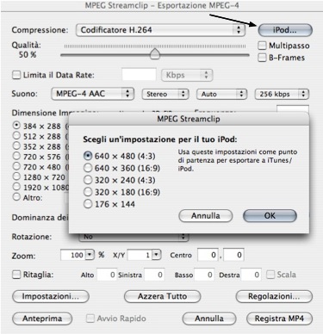
Task: Click the data rate input field
Action: click(140, 75)
